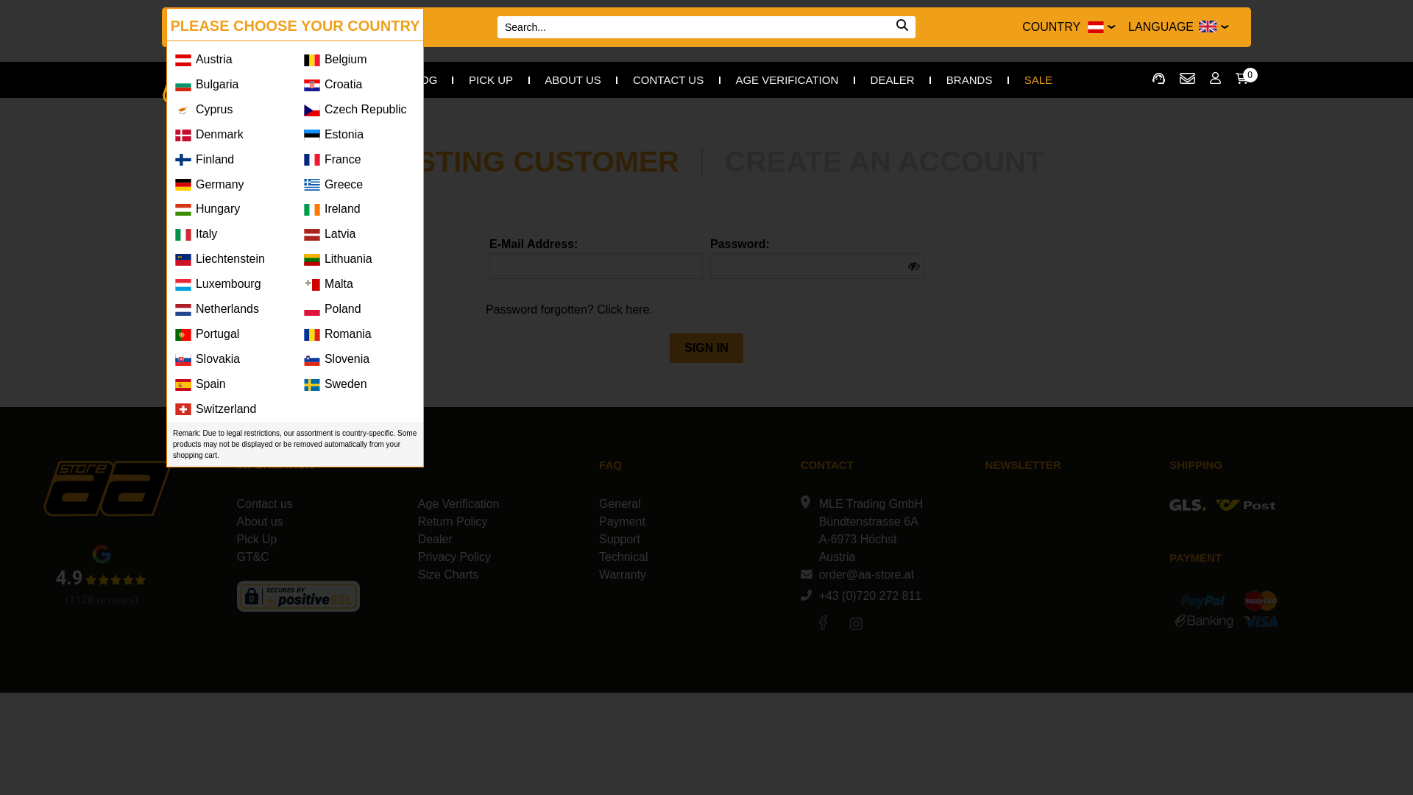Image resolution: width=1413 pixels, height=795 pixels.
Task: Click the AA Store footer logo
Action: pyautogui.click(x=107, y=488)
